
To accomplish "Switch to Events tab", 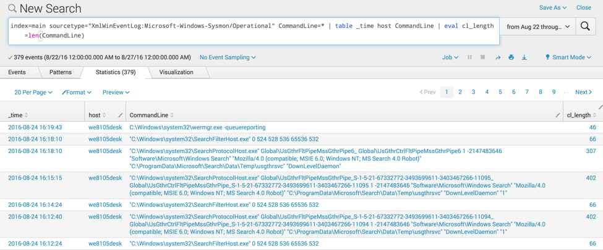I will pyautogui.click(x=17, y=72).
